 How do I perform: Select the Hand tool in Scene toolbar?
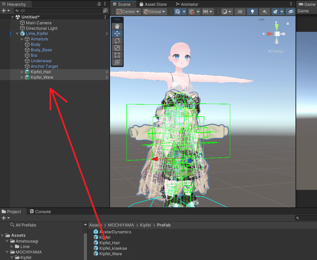point(117,26)
